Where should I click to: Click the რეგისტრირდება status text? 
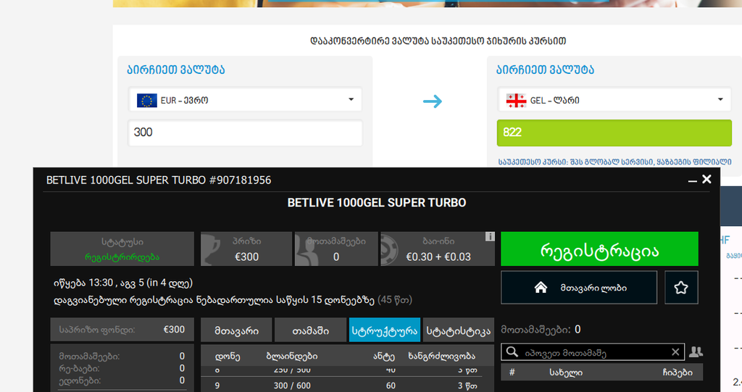pos(122,257)
